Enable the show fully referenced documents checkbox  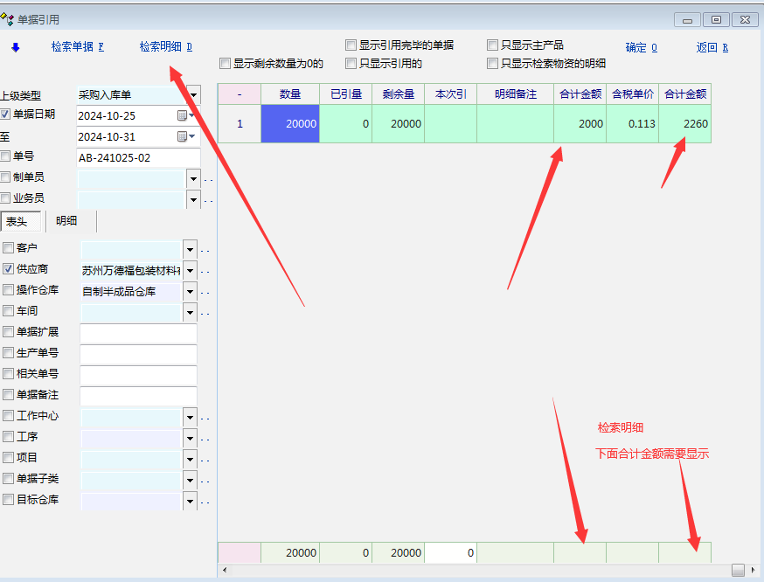click(351, 45)
